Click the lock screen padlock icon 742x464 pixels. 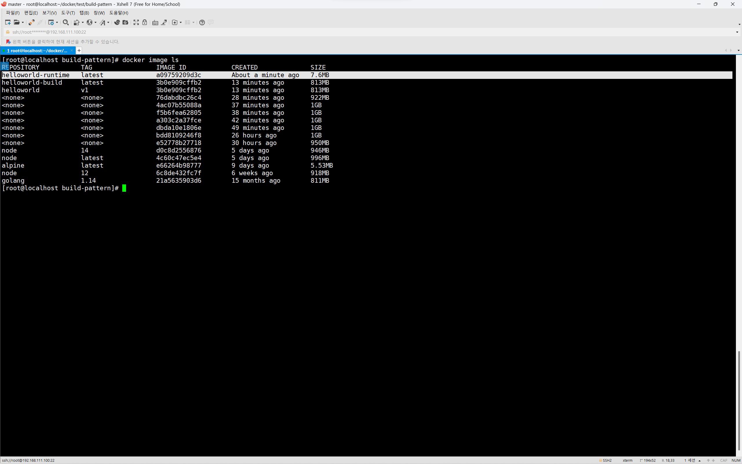point(145,22)
